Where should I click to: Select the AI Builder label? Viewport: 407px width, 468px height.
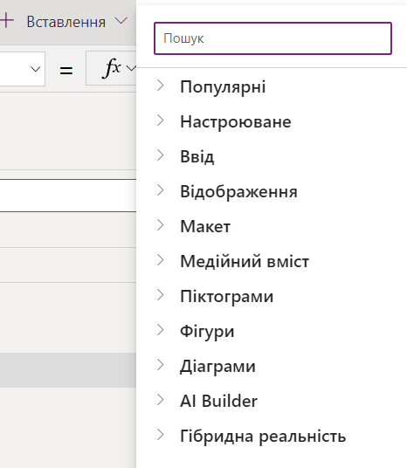tap(218, 401)
